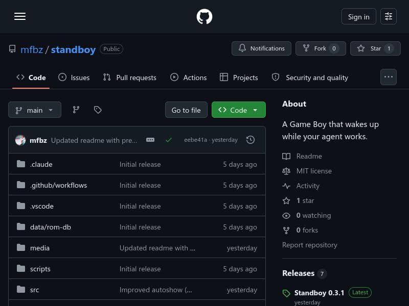Click the Latest release badge
The height and width of the screenshot is (306, 409).
coord(360,292)
